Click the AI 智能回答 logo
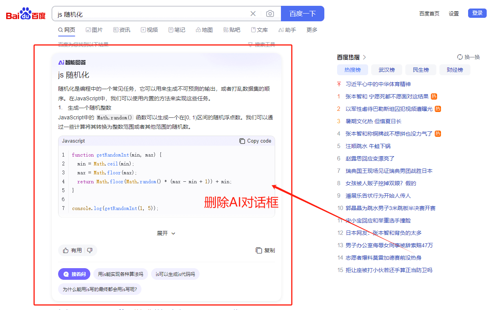Image resolution: width=496 pixels, height=310 pixels. tap(72, 62)
